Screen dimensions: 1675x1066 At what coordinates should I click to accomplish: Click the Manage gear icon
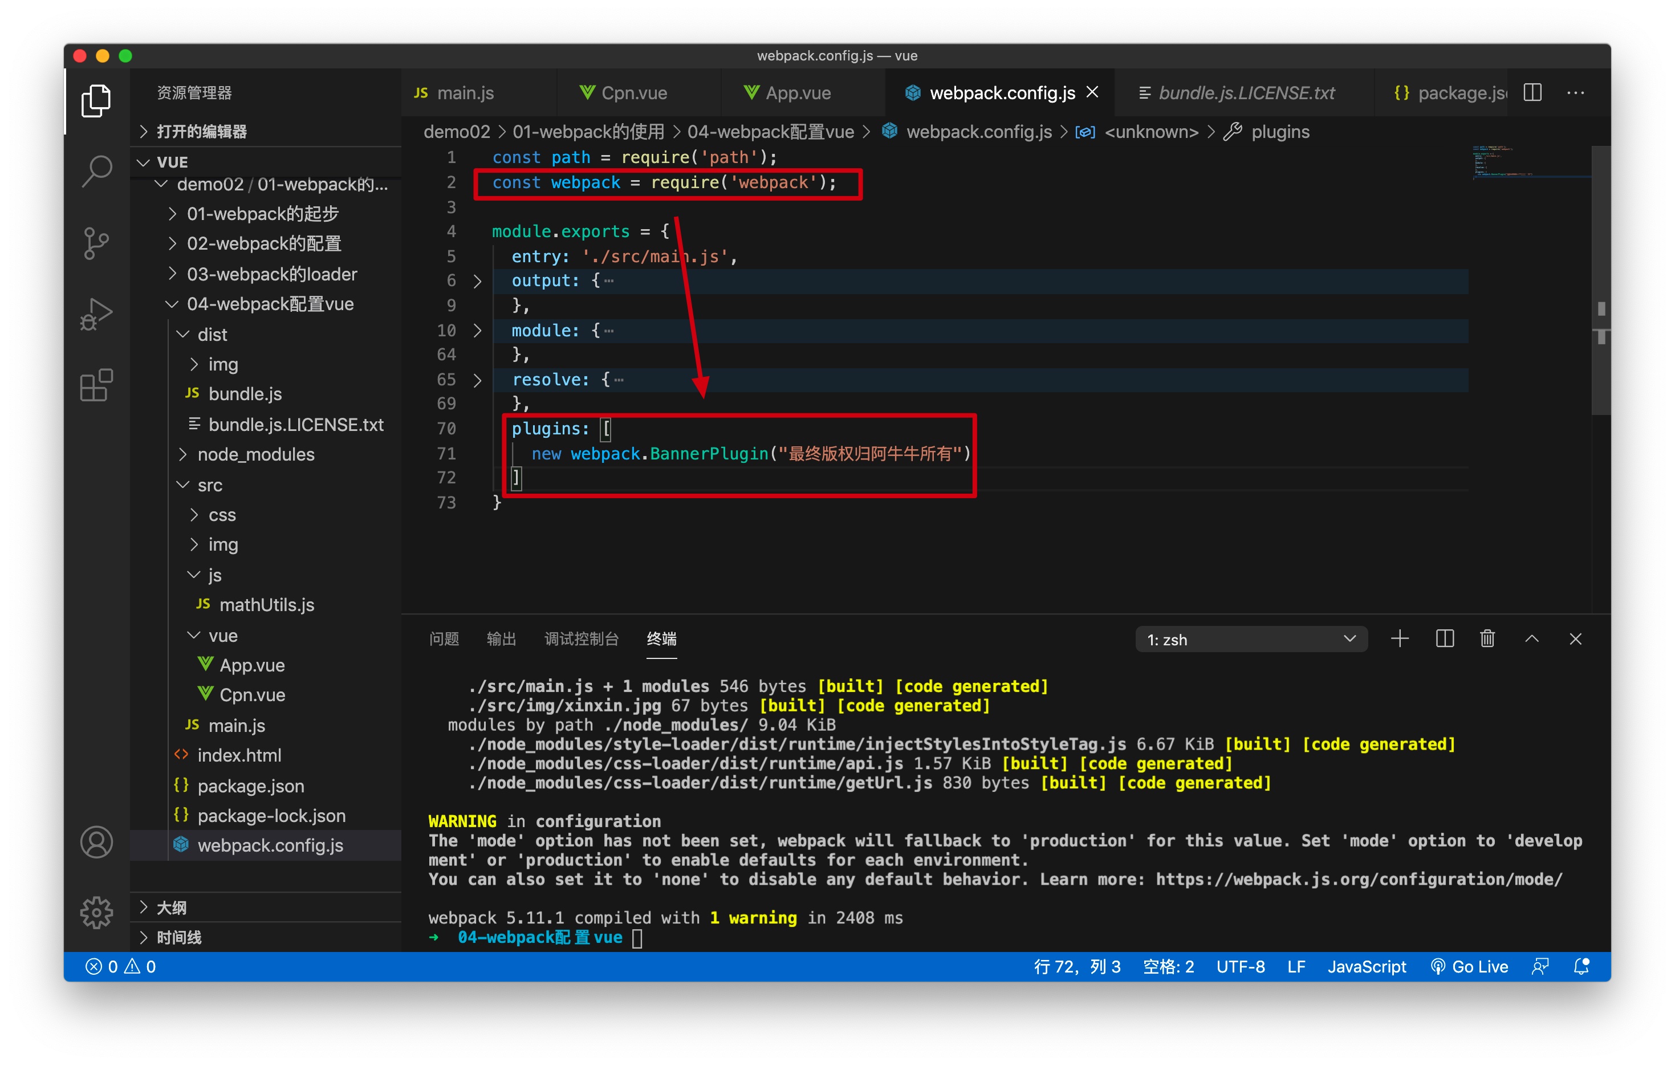[96, 912]
